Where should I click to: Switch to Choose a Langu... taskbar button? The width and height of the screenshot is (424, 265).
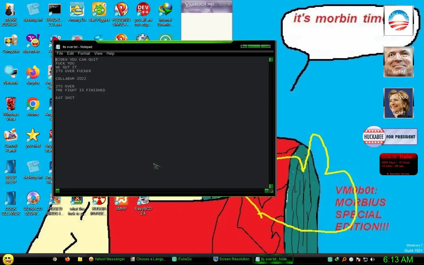pyautogui.click(x=149, y=259)
